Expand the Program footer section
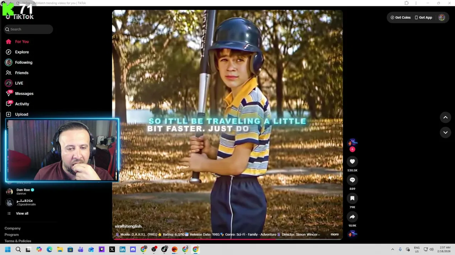 pos(12,235)
